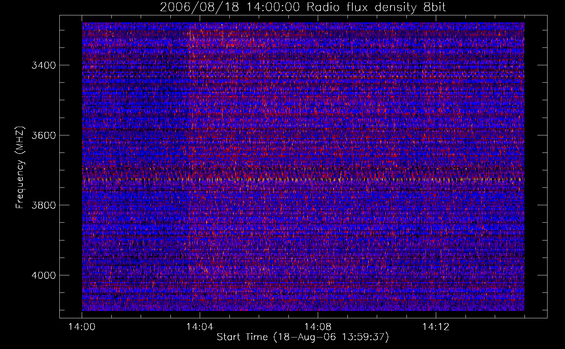Click the plot title "2006/08/18 14:00:00 Radio flux density 8bit"
The width and height of the screenshot is (565, 349).
click(303, 7)
